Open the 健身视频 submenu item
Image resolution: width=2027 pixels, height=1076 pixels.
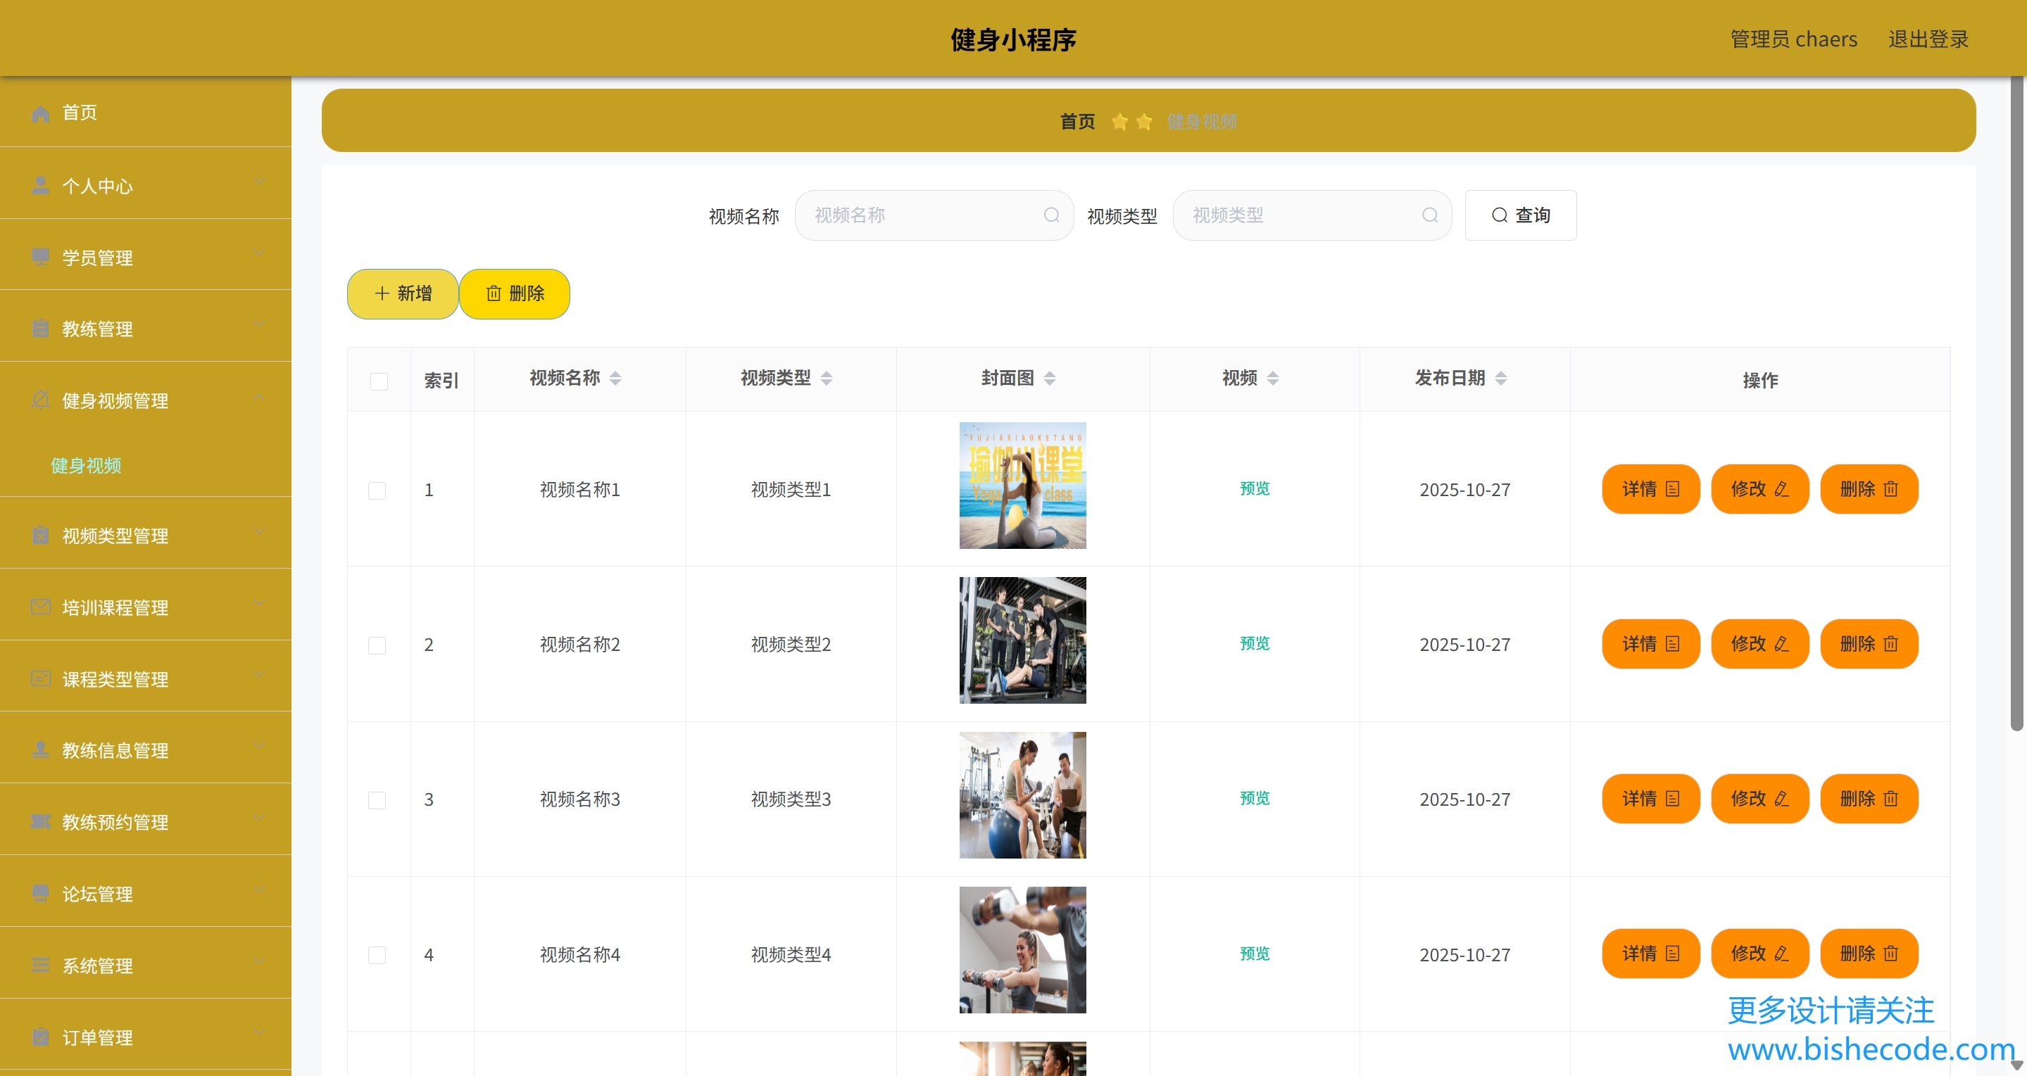pos(86,466)
